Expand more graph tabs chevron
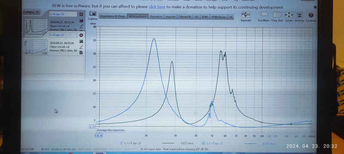Viewport: 344px width, 154px height. 230,17
